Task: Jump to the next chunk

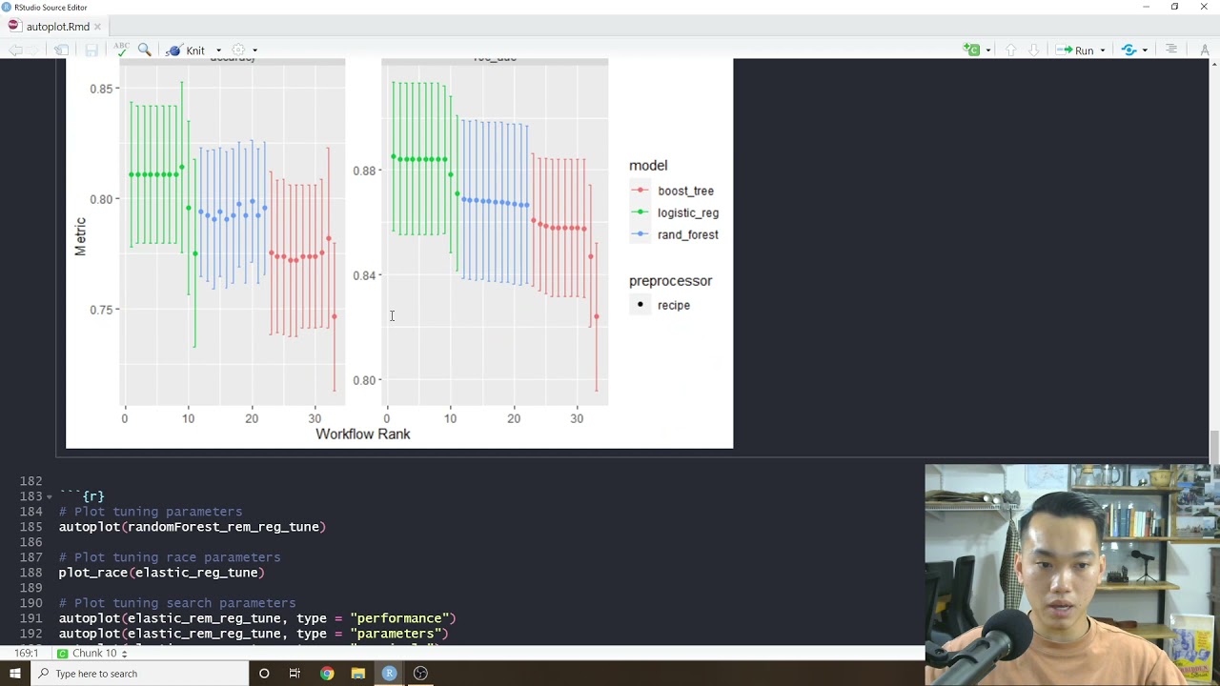Action: point(1033,50)
